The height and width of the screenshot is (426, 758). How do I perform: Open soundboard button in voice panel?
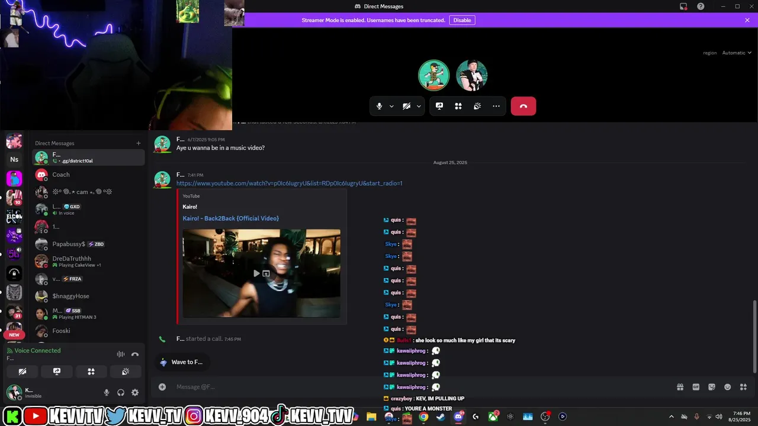tap(126, 372)
